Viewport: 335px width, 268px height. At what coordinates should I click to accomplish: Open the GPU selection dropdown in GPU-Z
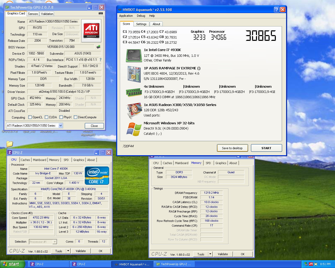[60, 126]
